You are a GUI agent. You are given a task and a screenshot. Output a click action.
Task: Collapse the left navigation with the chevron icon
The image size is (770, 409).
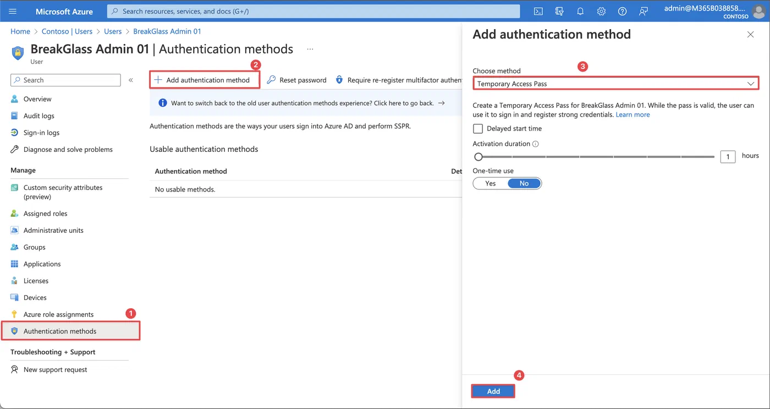point(131,80)
